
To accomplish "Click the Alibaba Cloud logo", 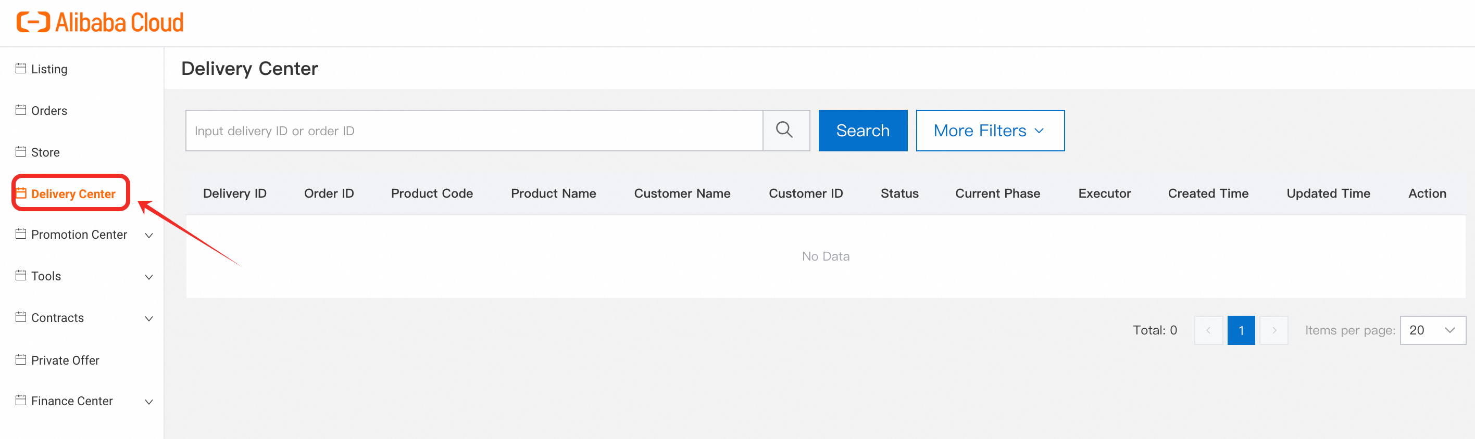I will coord(100,22).
